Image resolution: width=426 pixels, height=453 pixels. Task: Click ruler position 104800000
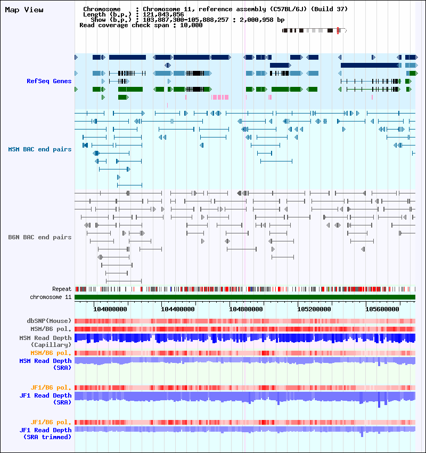[246, 309]
